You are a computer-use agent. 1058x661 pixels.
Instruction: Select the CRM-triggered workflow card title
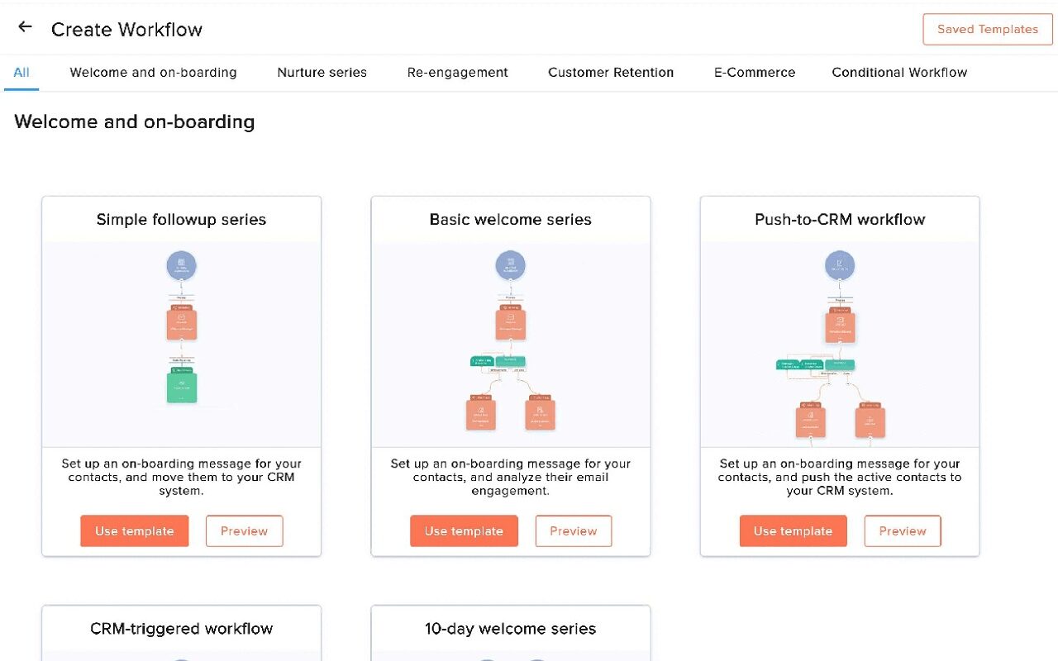click(x=181, y=629)
